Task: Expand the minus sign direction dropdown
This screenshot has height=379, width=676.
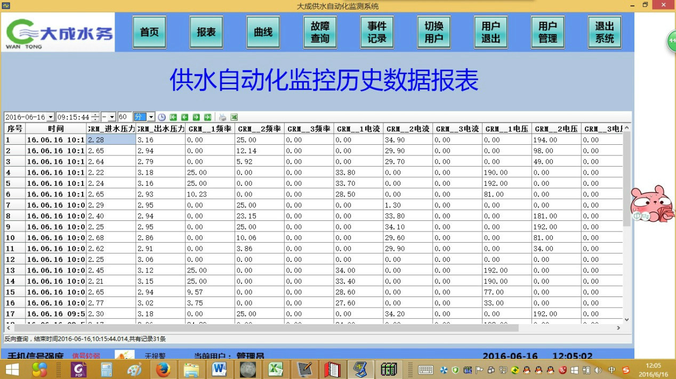Action: point(112,117)
